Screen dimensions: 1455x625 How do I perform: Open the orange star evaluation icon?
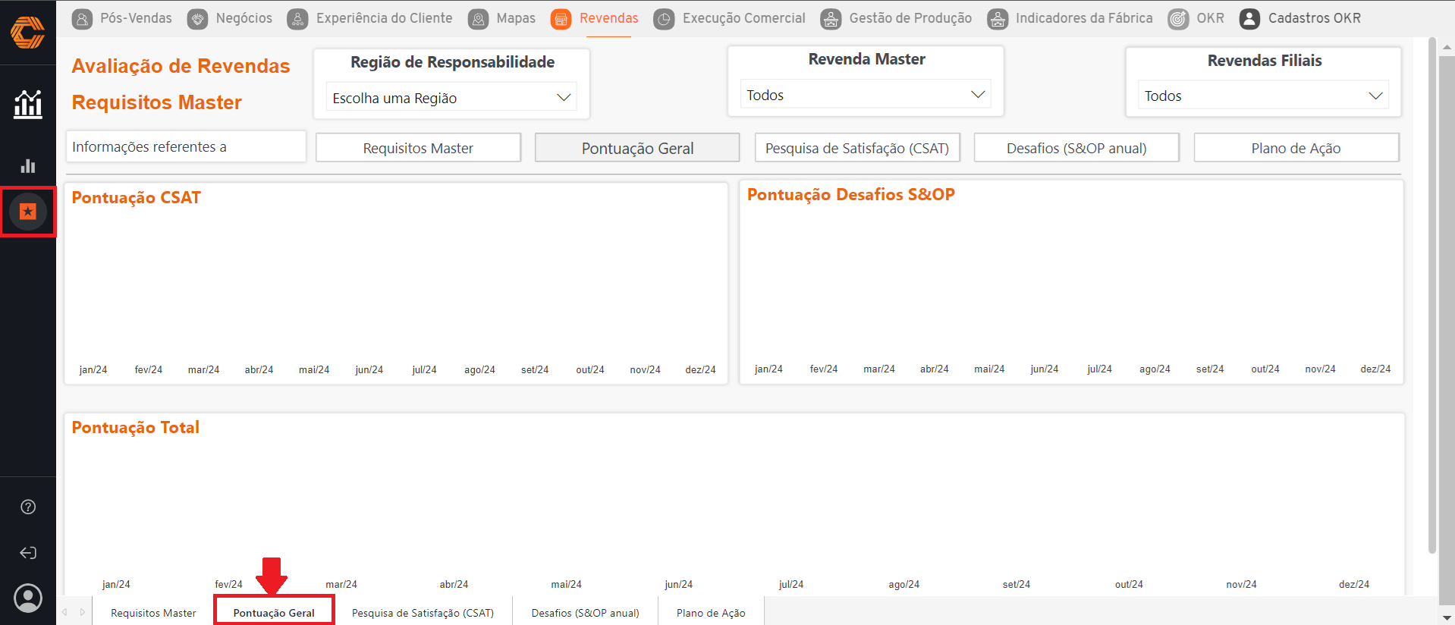point(28,212)
